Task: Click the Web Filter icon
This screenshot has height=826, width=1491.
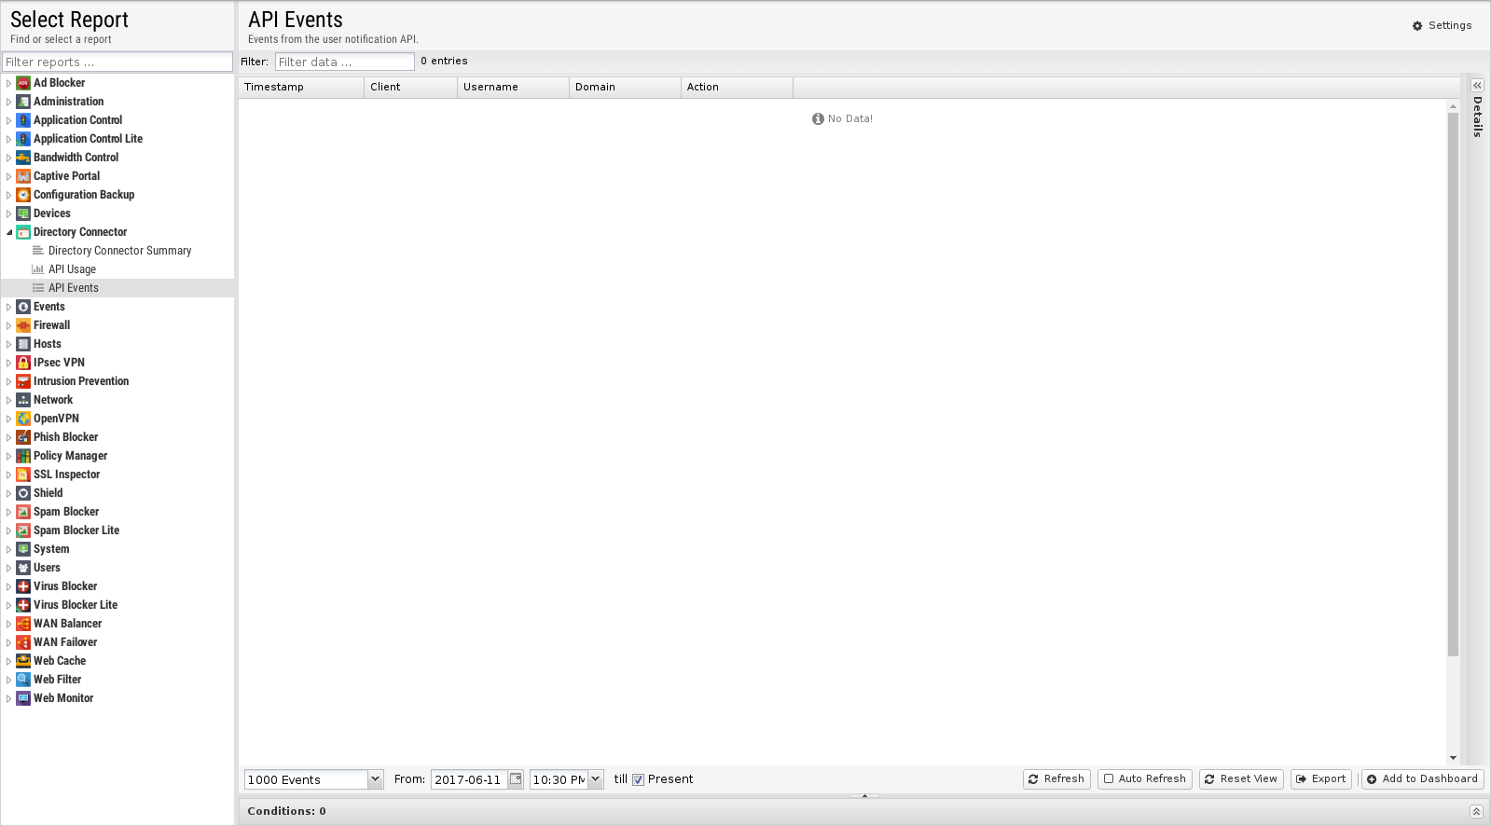Action: (23, 680)
